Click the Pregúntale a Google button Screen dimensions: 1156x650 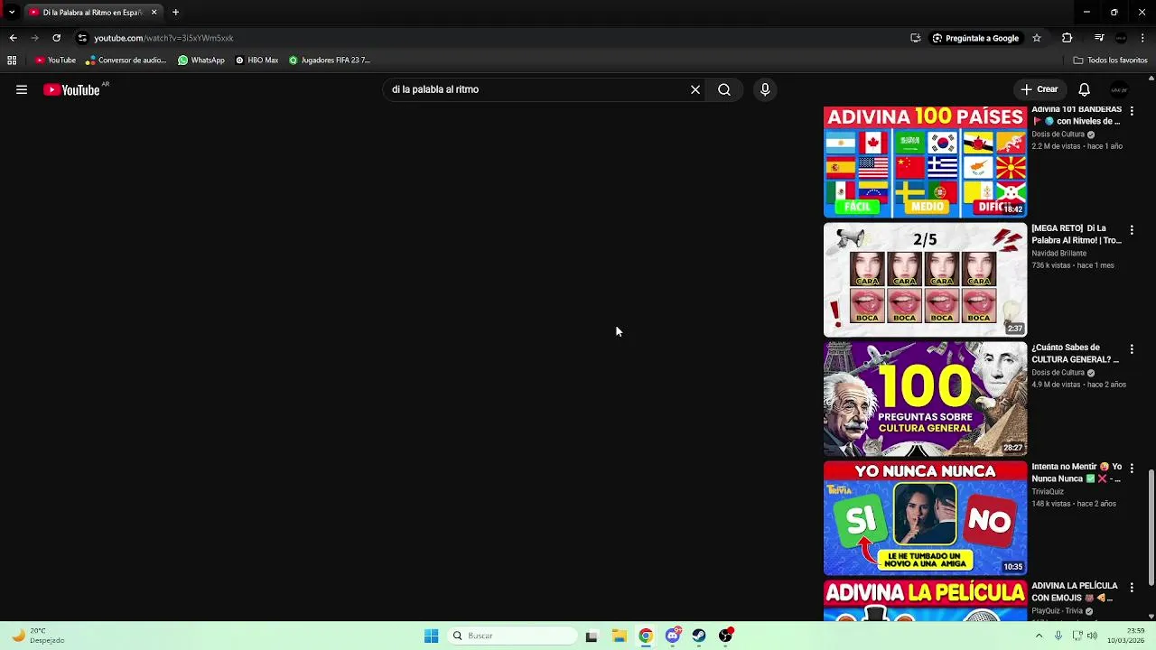[x=975, y=38]
